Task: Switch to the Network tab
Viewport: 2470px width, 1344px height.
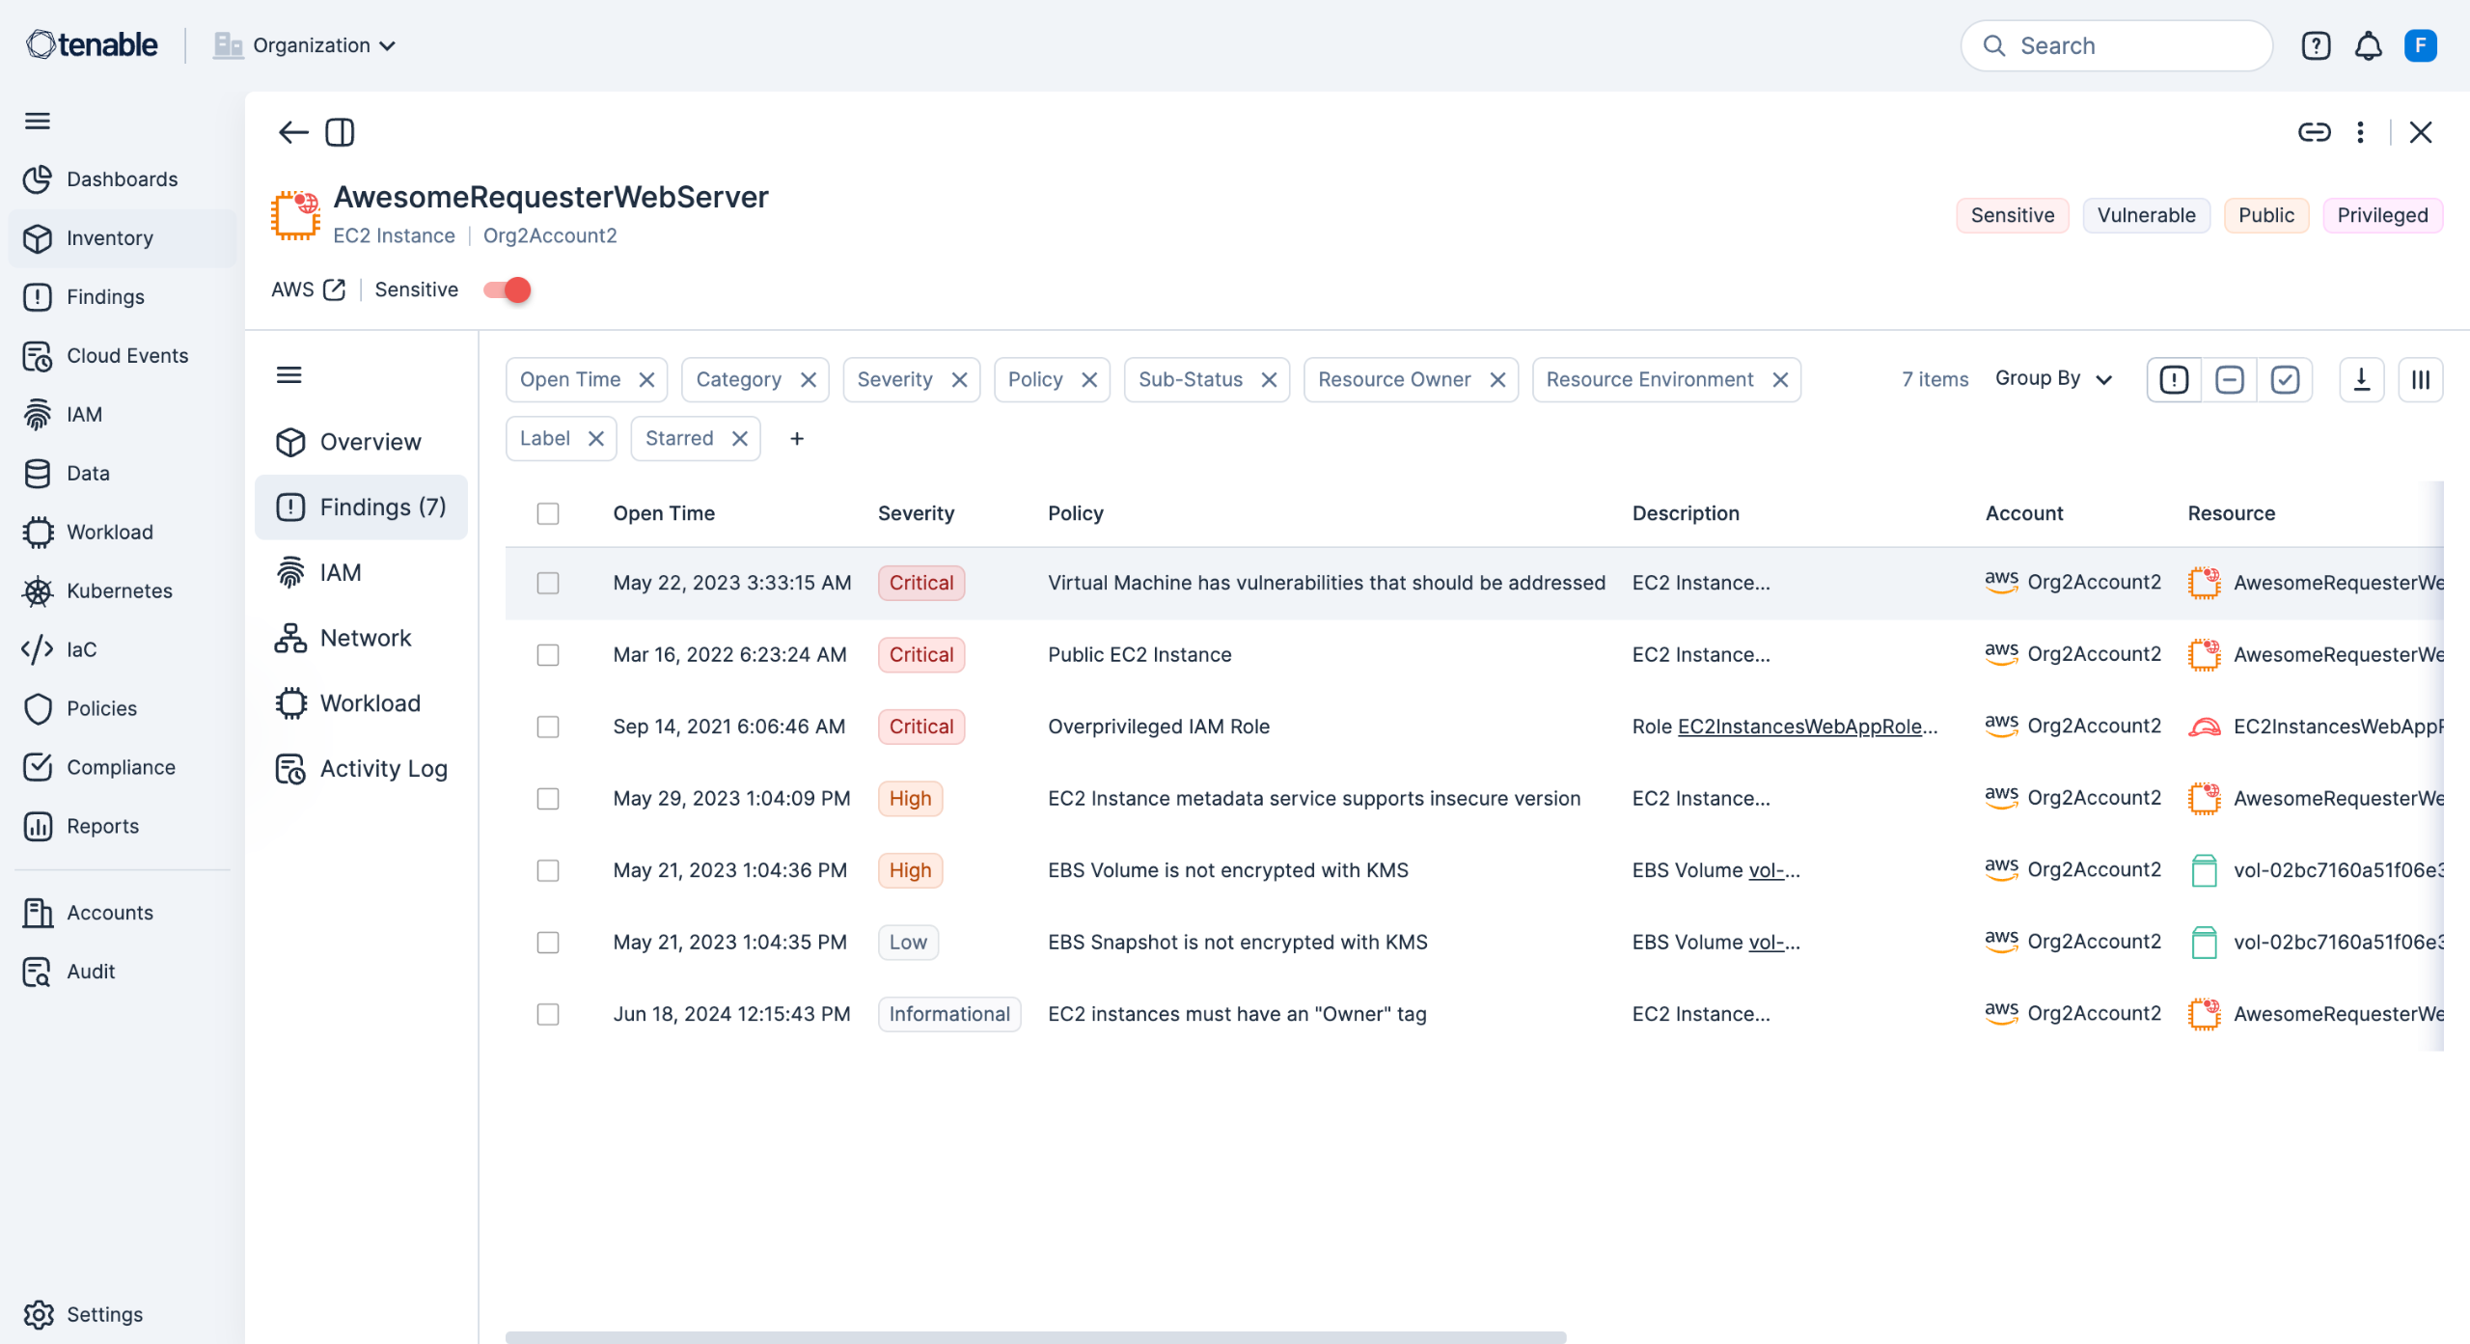Action: tap(365, 638)
